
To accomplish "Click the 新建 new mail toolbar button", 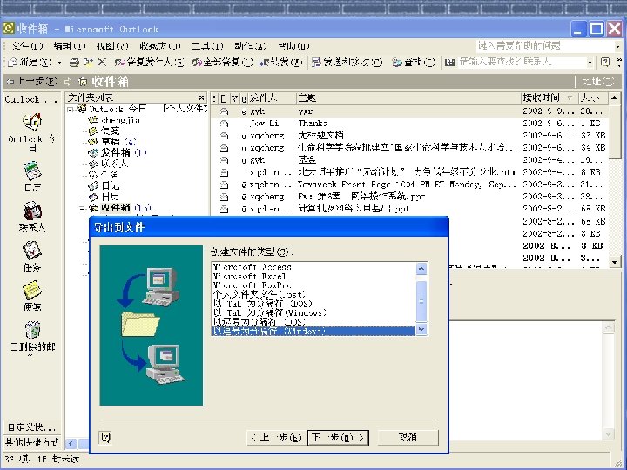I will coord(30,63).
